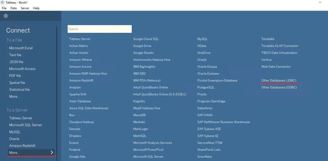Select Snowflake connector
The height and width of the screenshot is (161, 328).
point(205,157)
